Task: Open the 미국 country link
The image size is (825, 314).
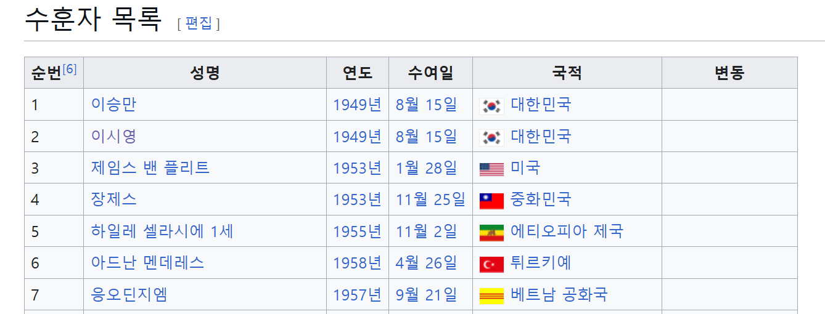Action: (525, 168)
